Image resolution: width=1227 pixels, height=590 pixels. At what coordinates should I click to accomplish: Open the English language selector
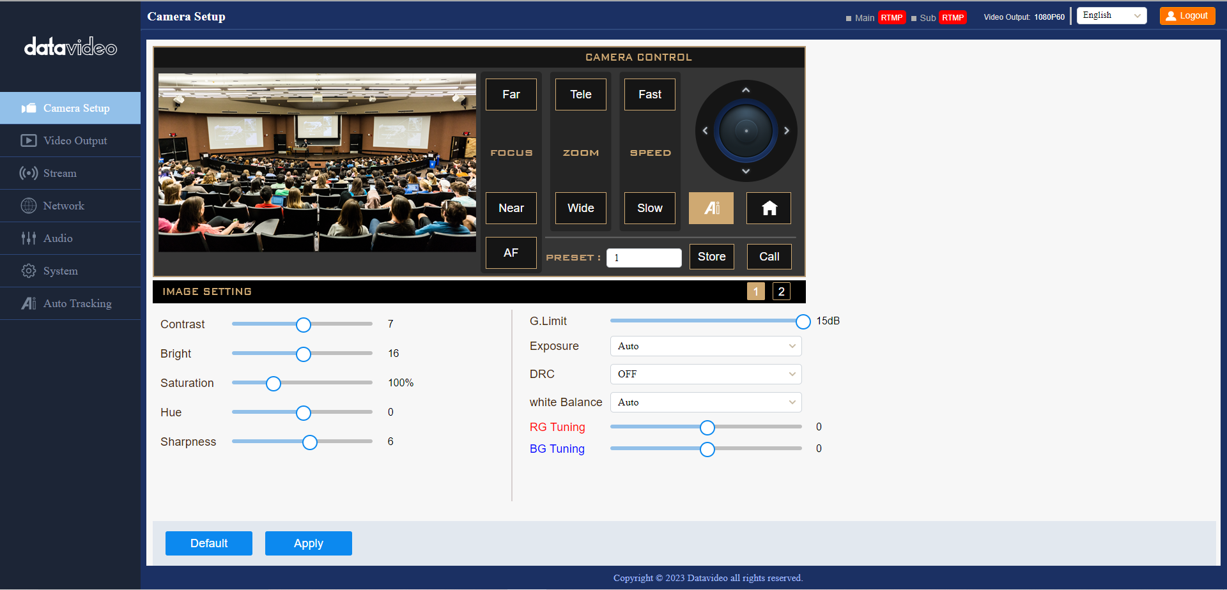click(x=1111, y=16)
